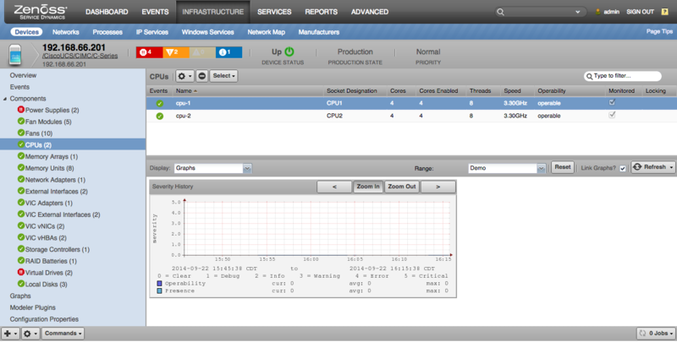Viewport: 677px width, 342px height.
Task: Select VIC vNICs (2) component
Action: [45, 226]
